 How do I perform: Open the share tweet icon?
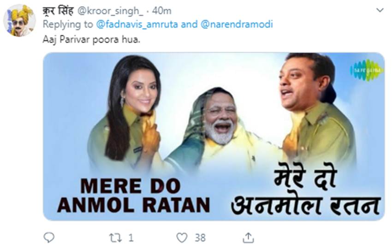tap(248, 238)
